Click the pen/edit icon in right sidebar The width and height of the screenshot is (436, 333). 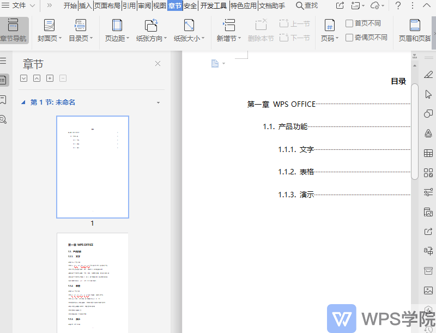(x=428, y=75)
